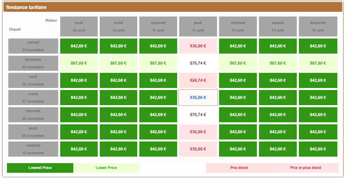The height and width of the screenshot is (179, 346).
Task: Click the highlighted 936,86 € on mardi 07 novembre
Action: (x=198, y=98)
